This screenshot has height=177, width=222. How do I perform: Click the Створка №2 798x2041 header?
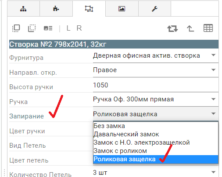pos(114,44)
